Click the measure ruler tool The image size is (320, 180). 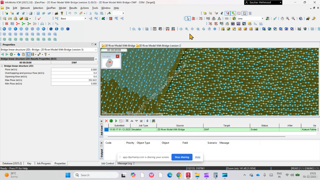(x=227, y=18)
